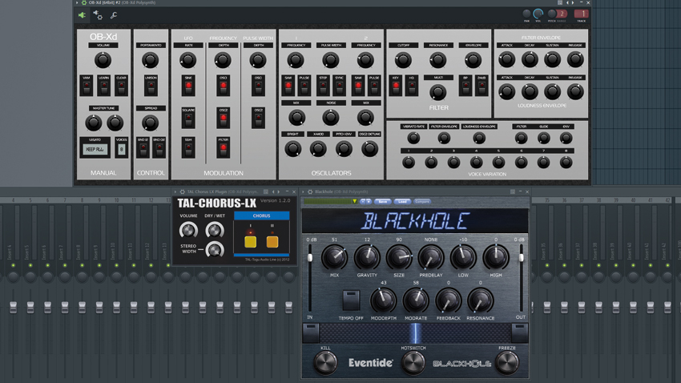Image resolution: width=681 pixels, height=383 pixels.
Task: Click the TAL Chorus VOLUME knob
Action: pos(188,230)
